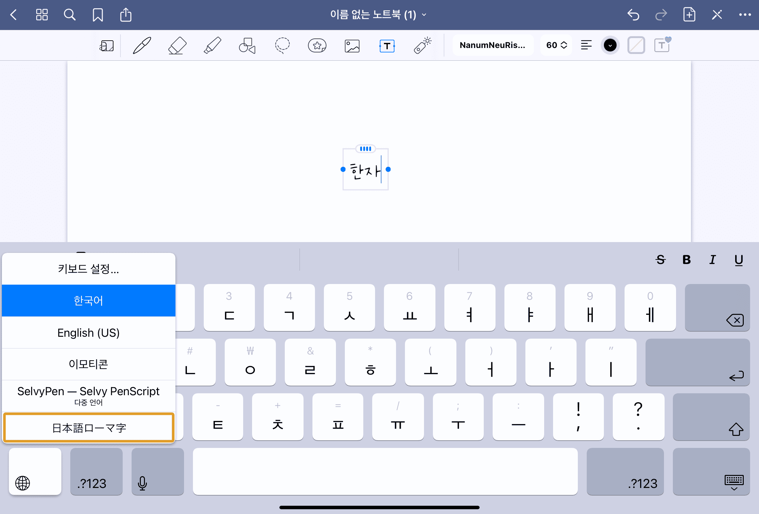
Task: Select the Eraser tool
Action: point(177,45)
